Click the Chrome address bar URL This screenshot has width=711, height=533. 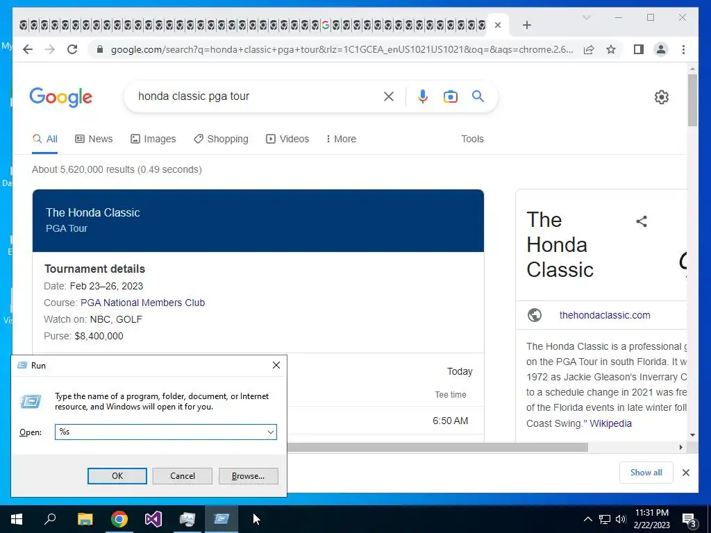(342, 49)
